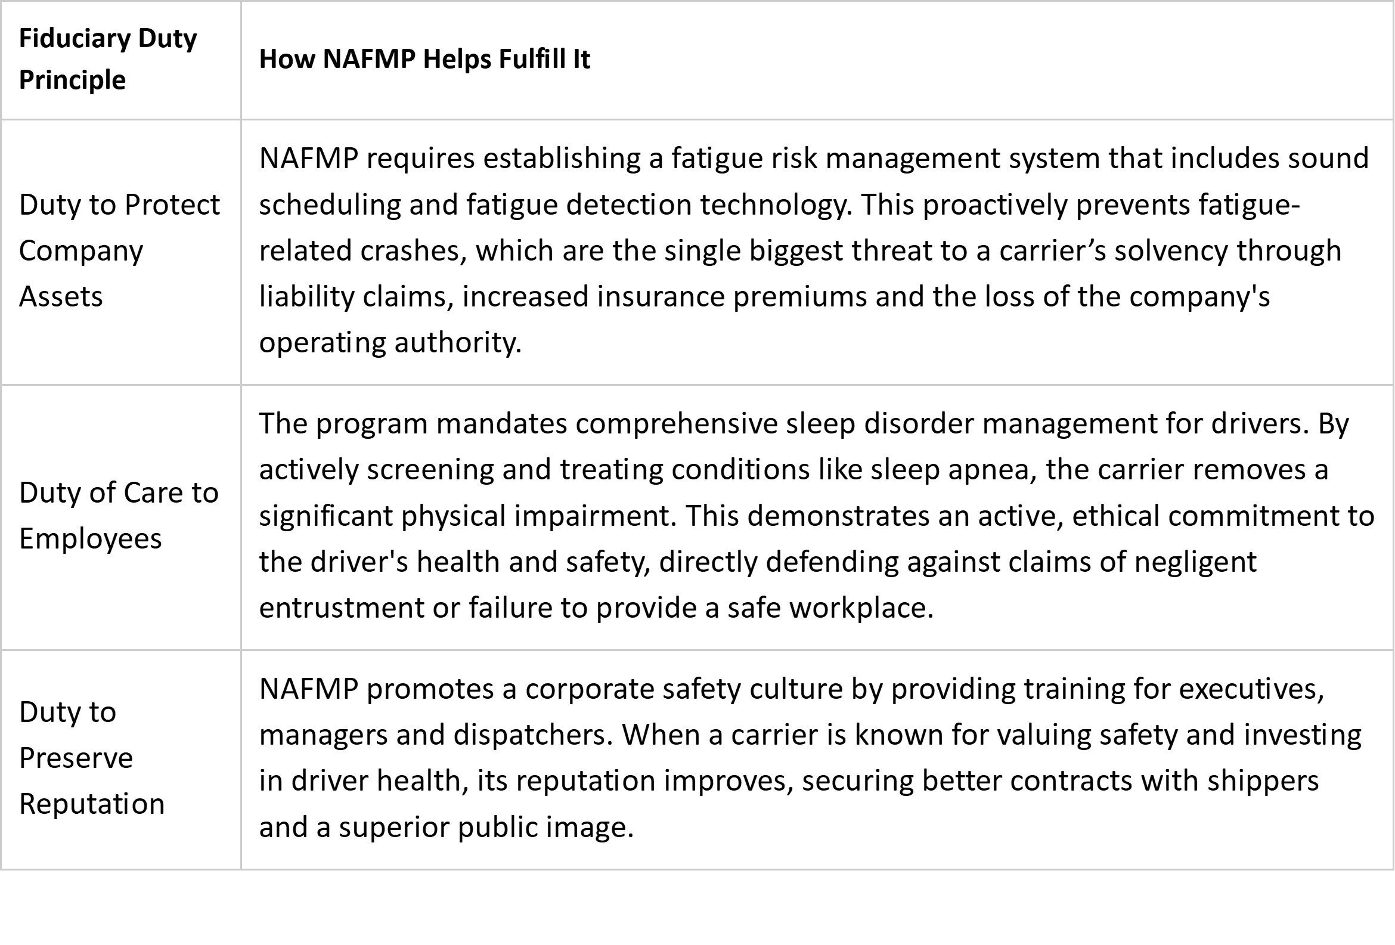Select the "Duty to Preserve Reputation" cell
The height and width of the screenshot is (945, 1395).
pos(91,758)
